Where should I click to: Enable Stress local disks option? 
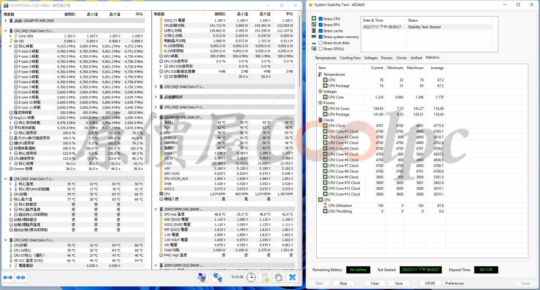click(x=320, y=43)
